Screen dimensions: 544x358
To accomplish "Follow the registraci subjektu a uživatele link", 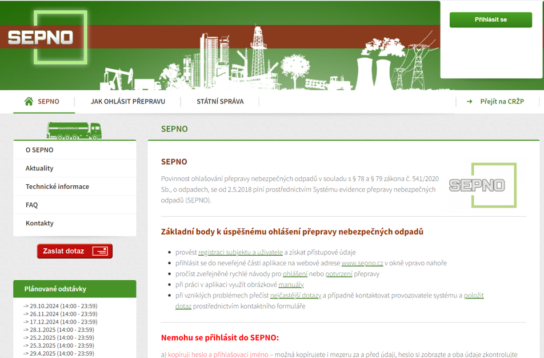I will point(241,252).
